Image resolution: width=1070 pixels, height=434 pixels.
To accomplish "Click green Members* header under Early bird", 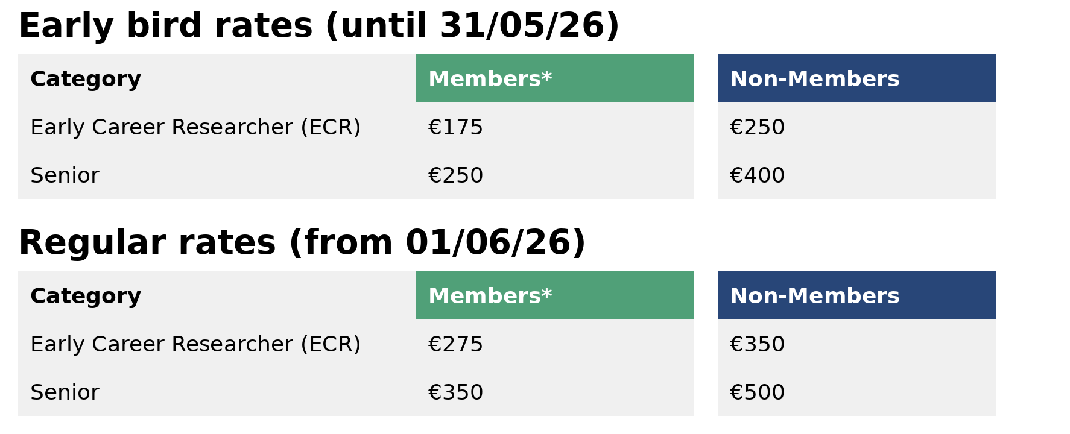I will (x=490, y=78).
